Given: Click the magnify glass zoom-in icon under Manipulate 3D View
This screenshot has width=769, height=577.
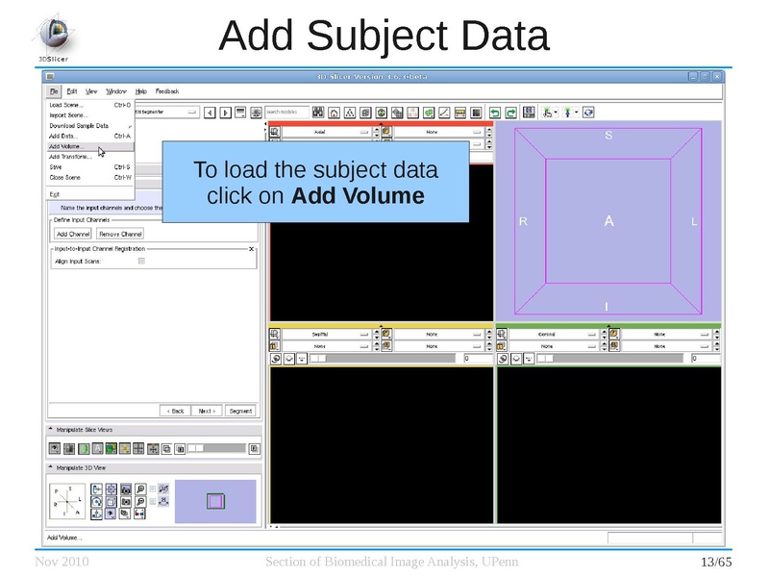Looking at the screenshot, I should coord(140,490).
